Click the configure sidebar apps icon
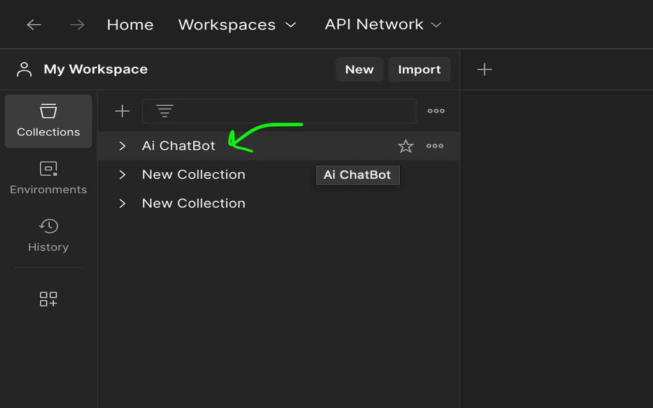This screenshot has width=653, height=408. [x=48, y=299]
